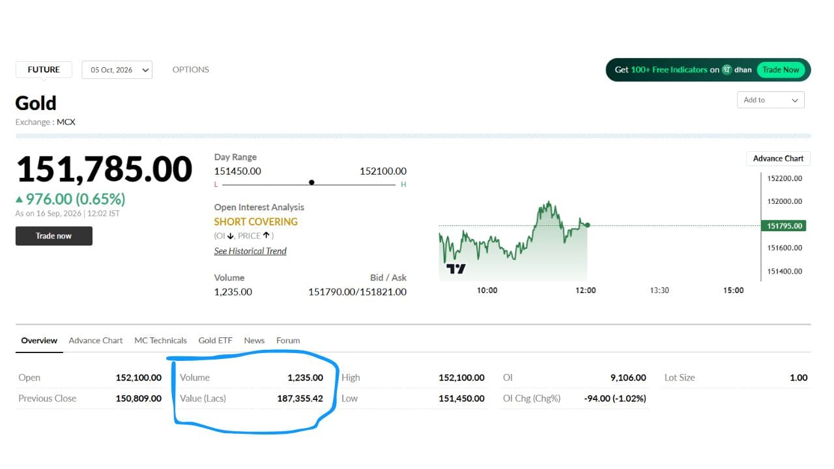Click the Lot Size value 1.00

pos(798,378)
